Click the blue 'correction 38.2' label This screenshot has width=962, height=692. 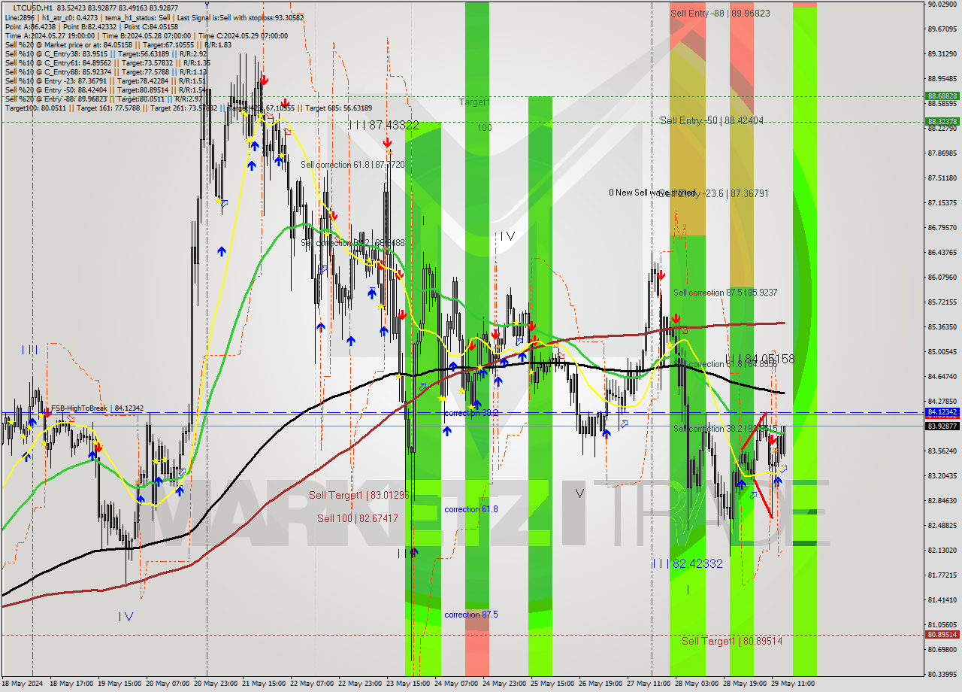(x=471, y=413)
